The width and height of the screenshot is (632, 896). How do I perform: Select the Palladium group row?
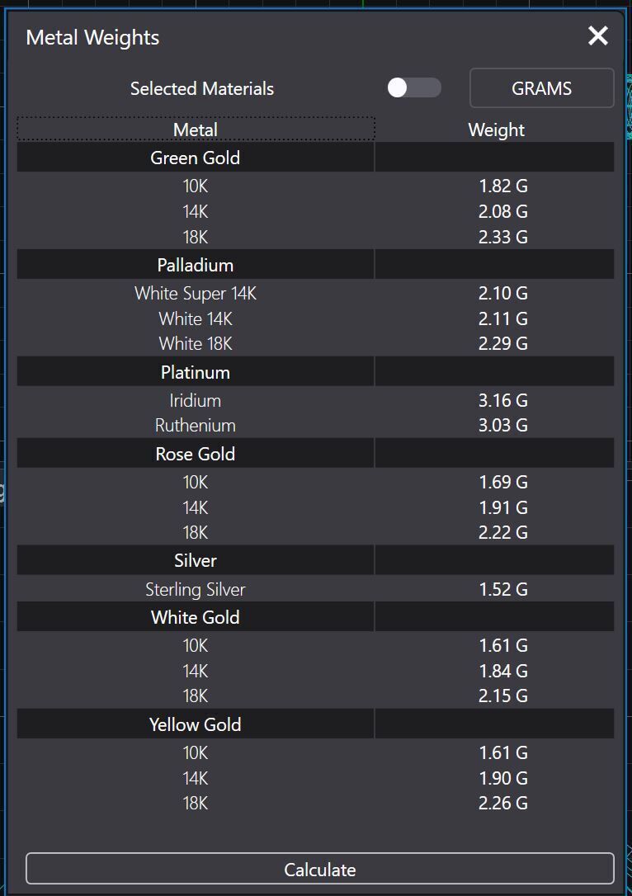click(x=196, y=265)
